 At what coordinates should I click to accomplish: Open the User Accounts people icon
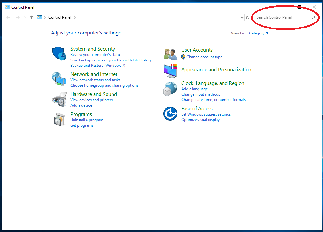(170, 54)
